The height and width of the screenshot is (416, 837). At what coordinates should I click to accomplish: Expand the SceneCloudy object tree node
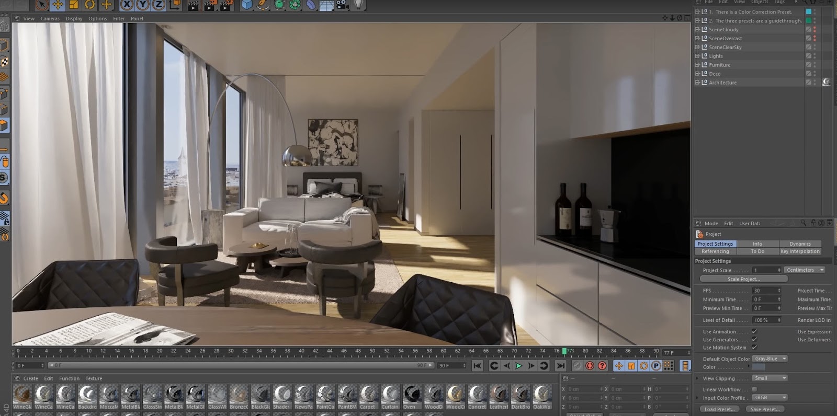point(697,30)
